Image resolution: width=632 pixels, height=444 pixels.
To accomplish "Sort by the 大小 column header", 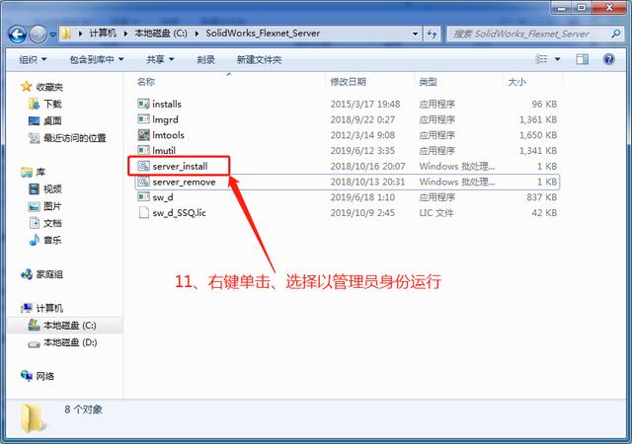I will (516, 82).
